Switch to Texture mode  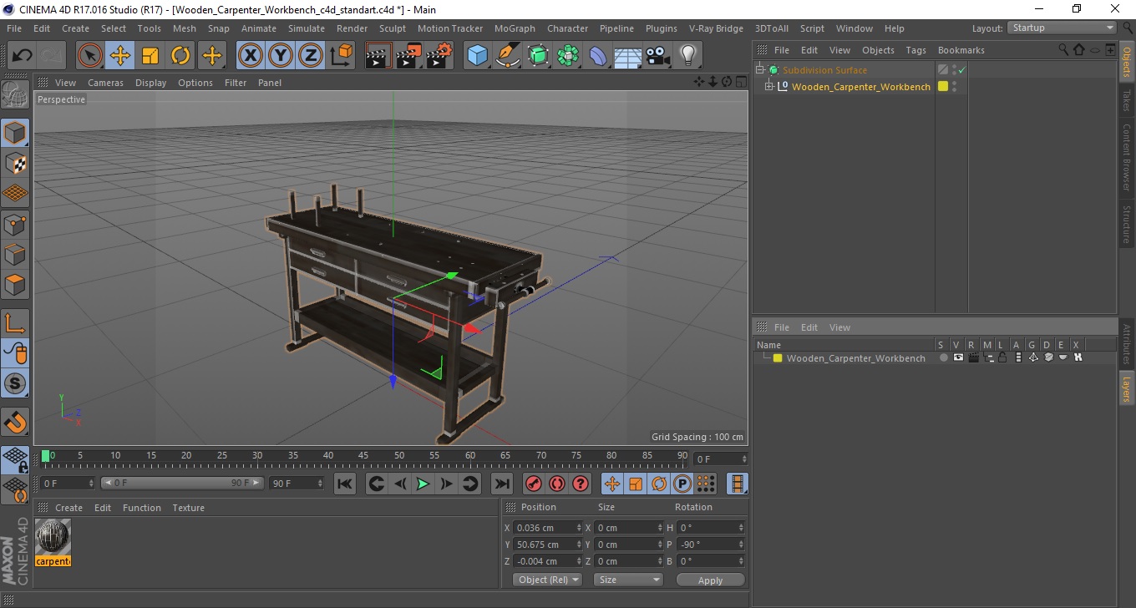15,164
